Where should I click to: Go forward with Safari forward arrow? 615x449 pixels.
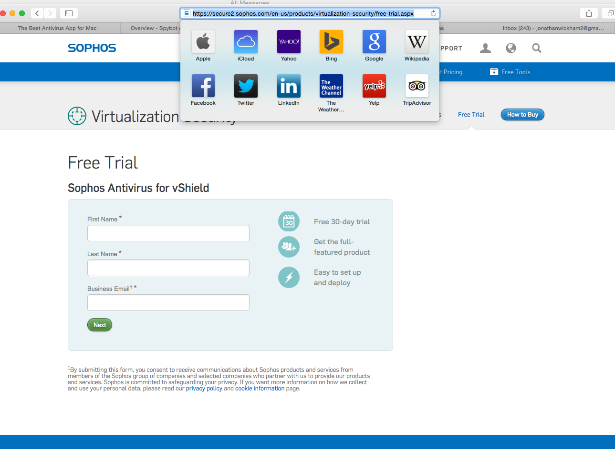click(50, 13)
